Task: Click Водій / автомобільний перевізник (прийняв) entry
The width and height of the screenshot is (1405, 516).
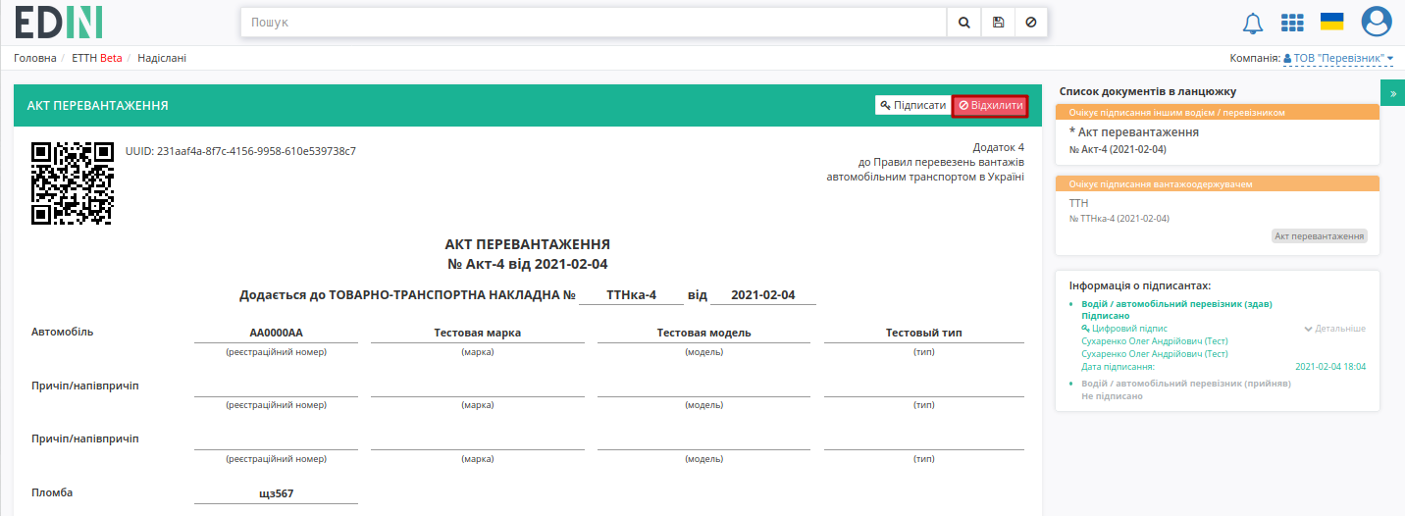Action: coord(1186,384)
